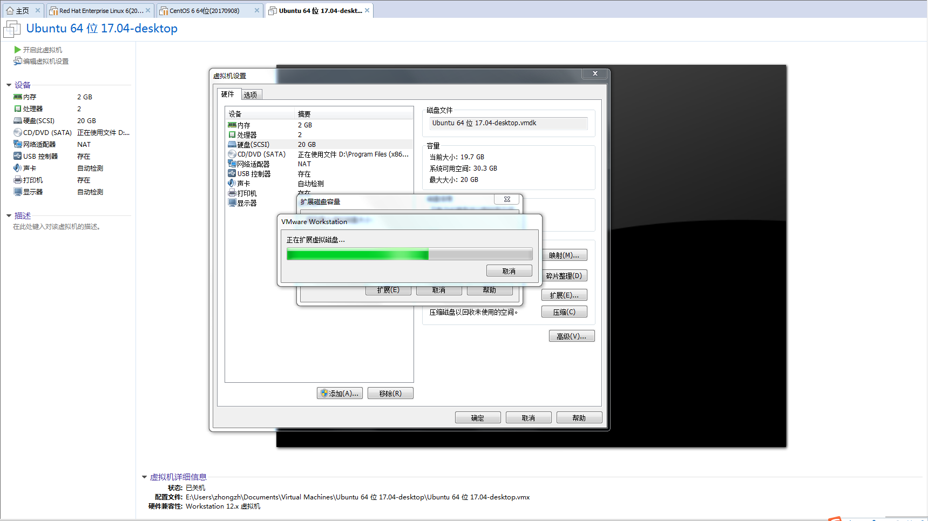Collapse the 描述 section
The height and width of the screenshot is (521, 928).
[x=9, y=215]
